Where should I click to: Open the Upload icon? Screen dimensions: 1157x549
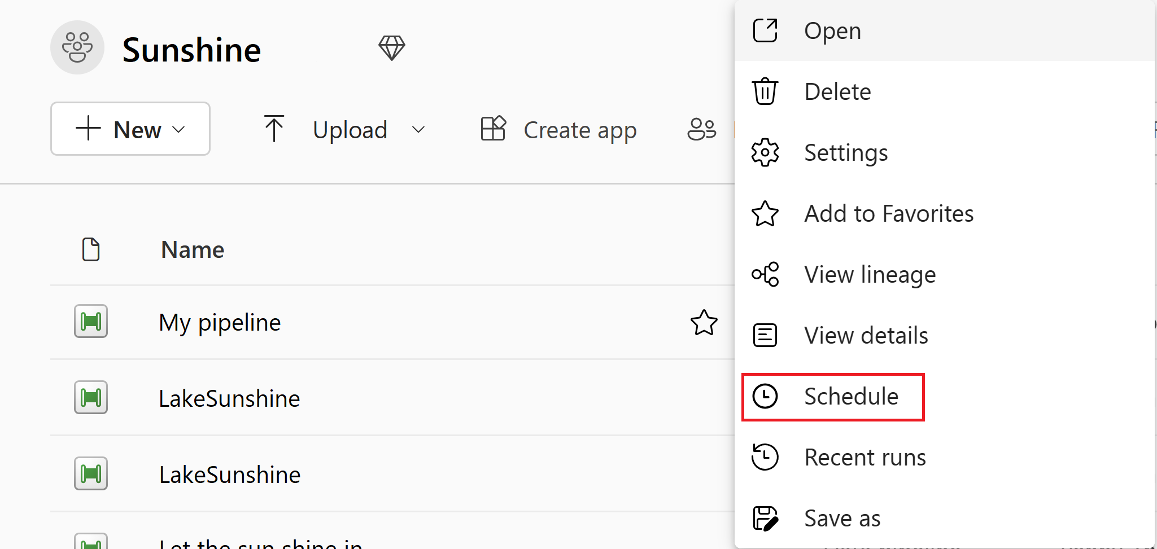274,129
